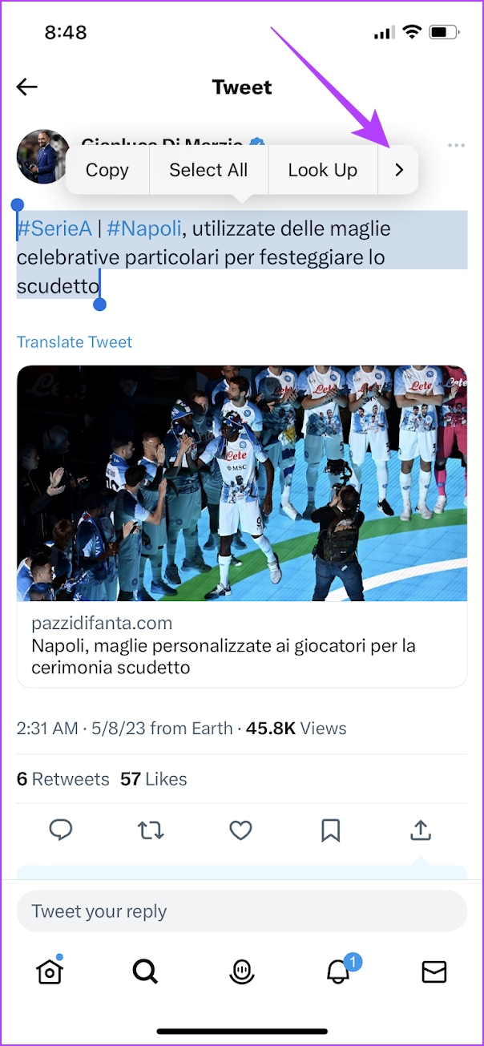The width and height of the screenshot is (484, 1046).
Task: Open the Search magnifier tab
Action: [145, 971]
